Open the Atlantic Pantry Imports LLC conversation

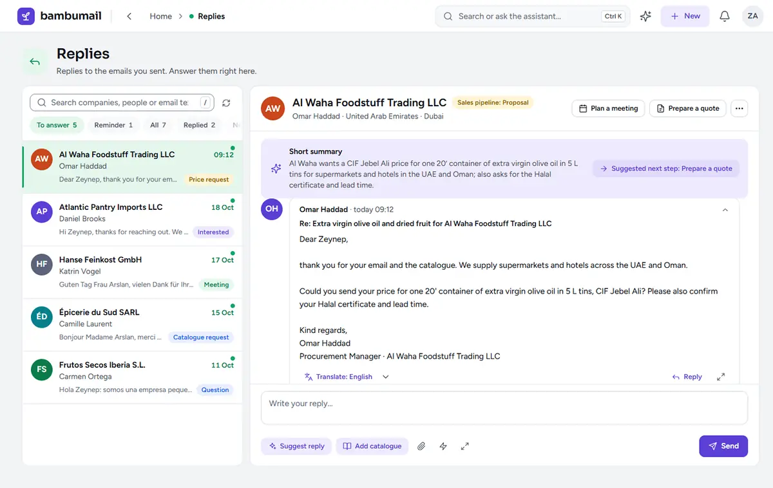click(133, 219)
